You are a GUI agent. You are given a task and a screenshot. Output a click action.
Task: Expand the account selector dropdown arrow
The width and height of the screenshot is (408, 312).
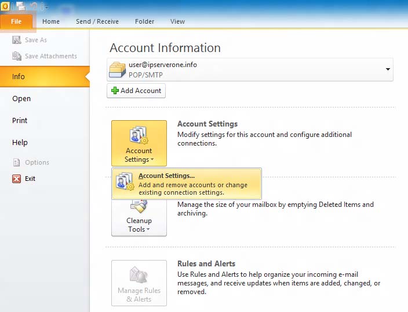[x=388, y=69]
